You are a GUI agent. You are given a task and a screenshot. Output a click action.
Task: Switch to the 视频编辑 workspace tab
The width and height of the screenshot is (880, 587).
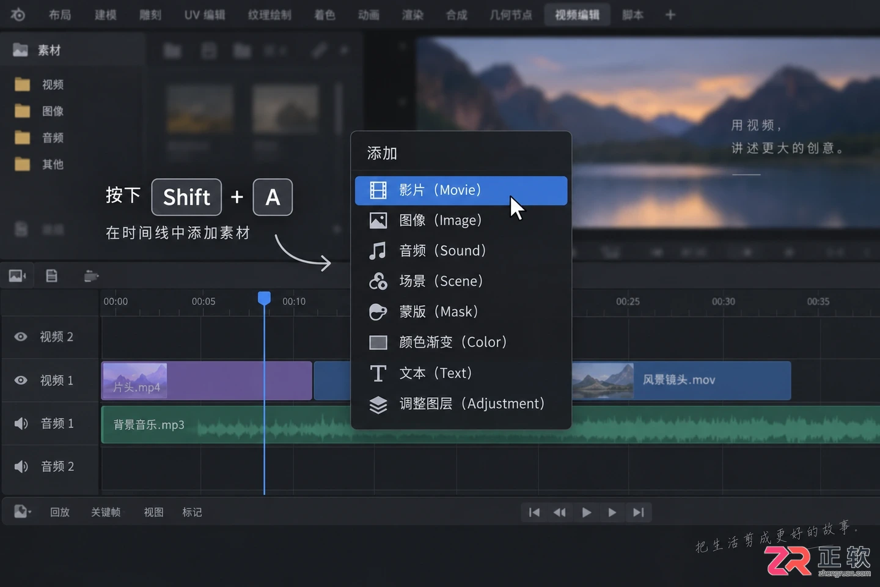[577, 15]
